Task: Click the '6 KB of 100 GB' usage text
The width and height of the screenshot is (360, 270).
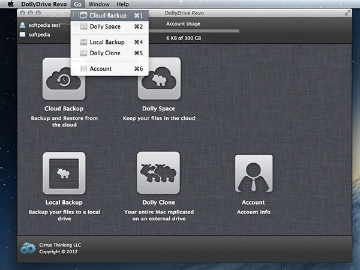Action: tap(184, 38)
